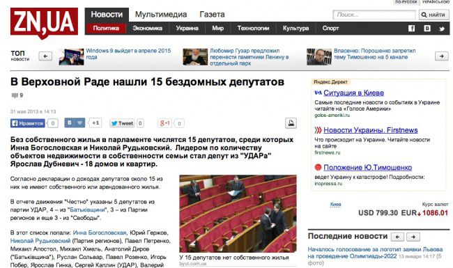Open the Спорт section
Screen dimensions: 453x268
click(x=330, y=29)
